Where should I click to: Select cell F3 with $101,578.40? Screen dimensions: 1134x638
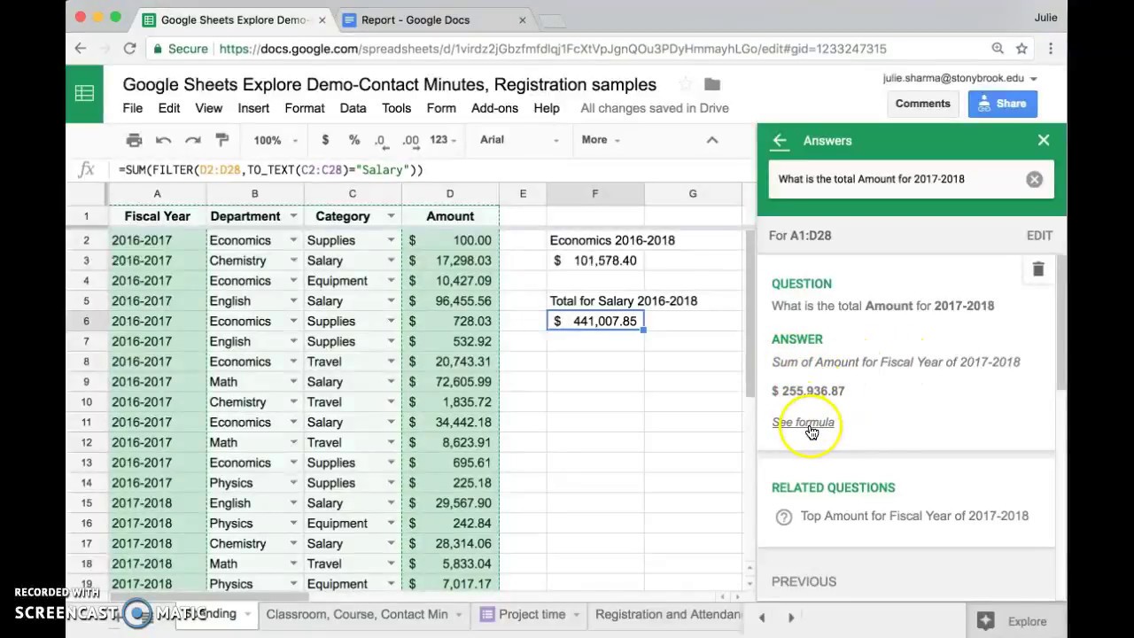(x=595, y=261)
